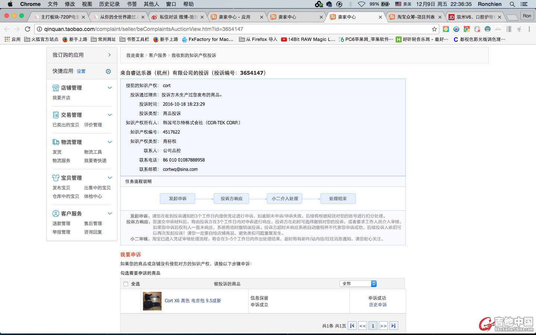Open the 书签 menu
Screen dimensions: 536x335
[132, 4]
